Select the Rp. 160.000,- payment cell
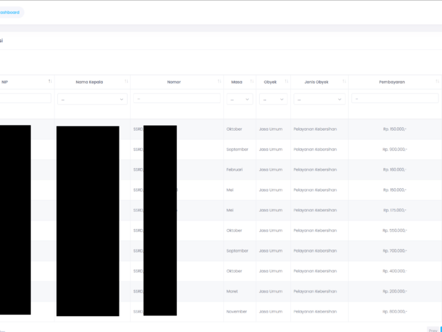442x332 pixels. 394,169
